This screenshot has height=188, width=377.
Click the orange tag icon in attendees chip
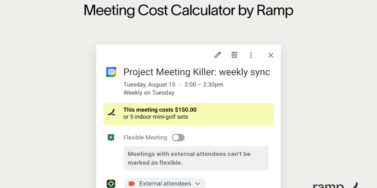coord(132,183)
